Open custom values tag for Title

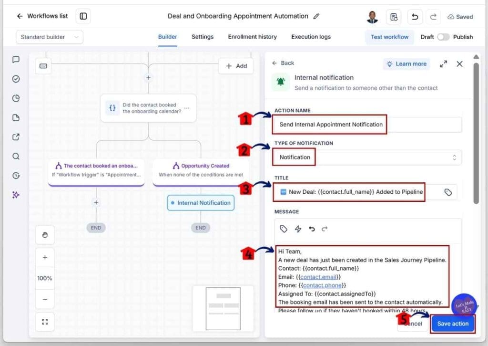[x=448, y=192]
